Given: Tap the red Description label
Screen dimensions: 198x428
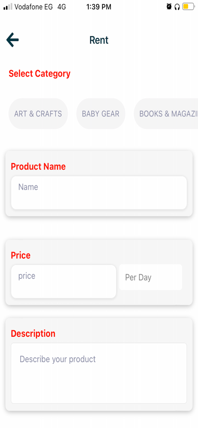Looking at the screenshot, I should coord(33,333).
